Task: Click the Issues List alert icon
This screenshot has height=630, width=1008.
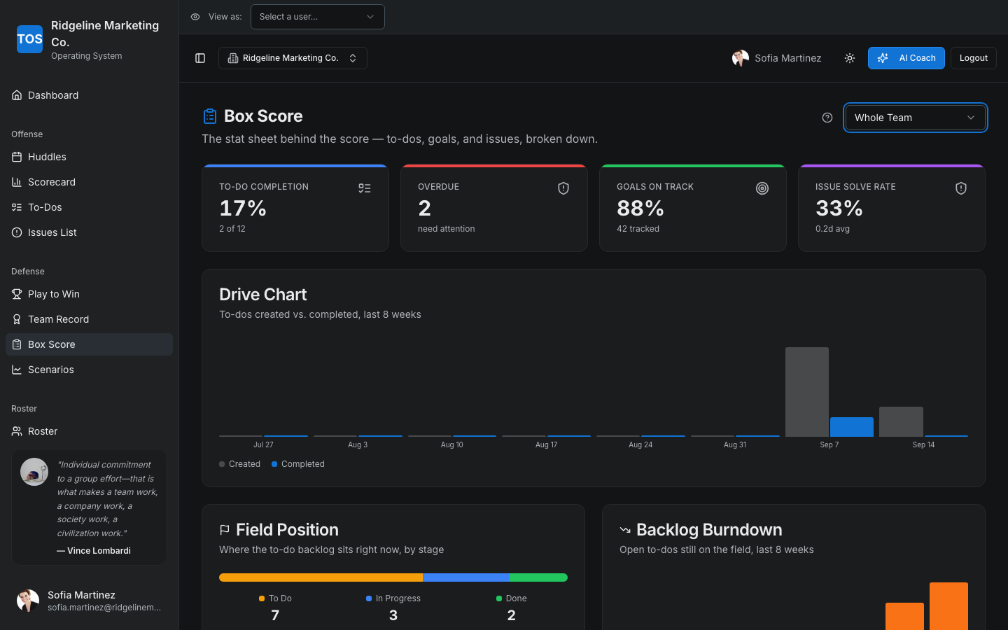Action: click(x=17, y=232)
